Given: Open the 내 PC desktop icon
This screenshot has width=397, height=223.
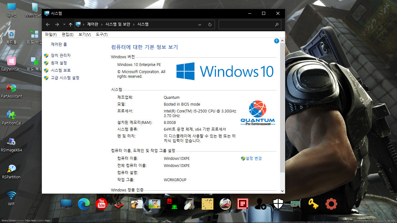Looking at the screenshot, I should [x=11, y=9].
